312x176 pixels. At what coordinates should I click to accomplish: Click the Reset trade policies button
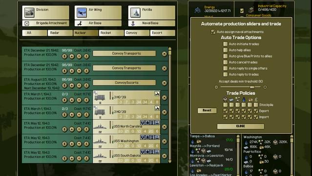pos(207,111)
